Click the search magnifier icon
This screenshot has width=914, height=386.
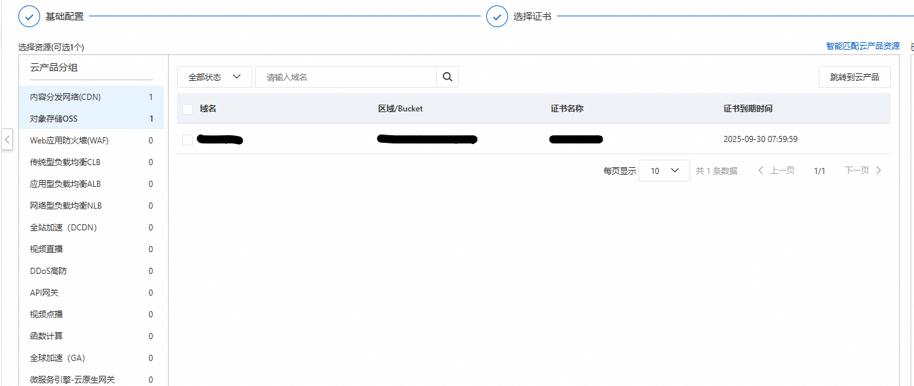tap(447, 77)
